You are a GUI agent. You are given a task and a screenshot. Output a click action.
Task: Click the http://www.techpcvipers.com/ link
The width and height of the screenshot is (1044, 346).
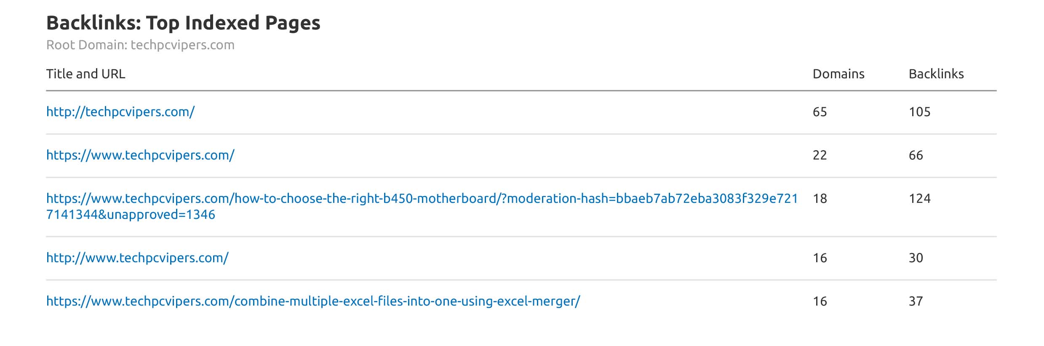[x=137, y=258]
